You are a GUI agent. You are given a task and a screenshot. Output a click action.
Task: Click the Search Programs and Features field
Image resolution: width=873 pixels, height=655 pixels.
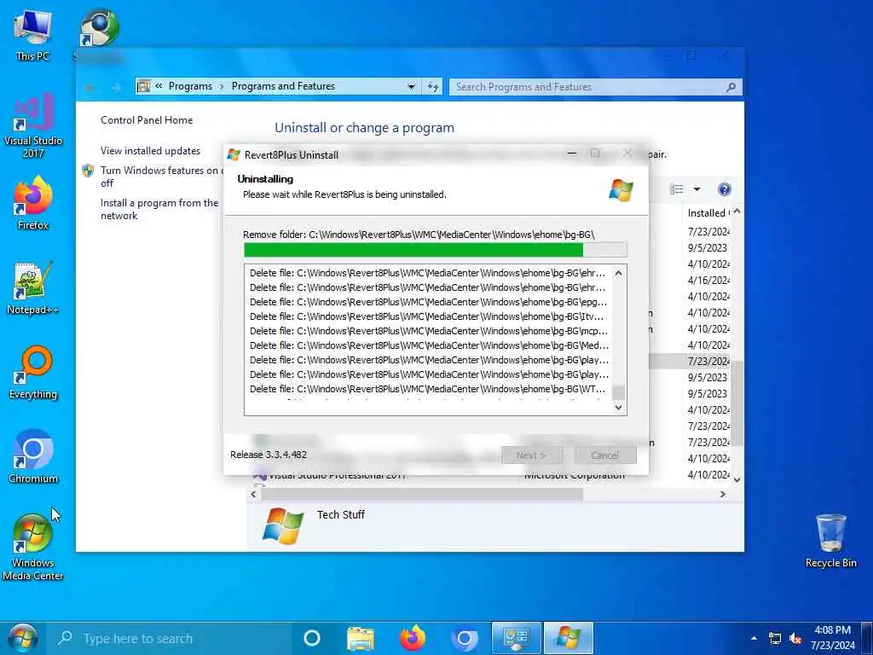(596, 86)
